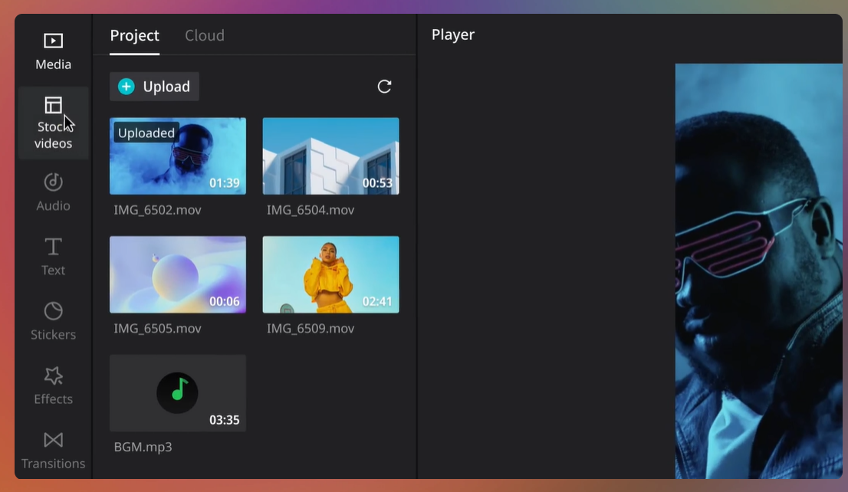
Task: Open the Stock videos section
Action: pyautogui.click(x=53, y=123)
